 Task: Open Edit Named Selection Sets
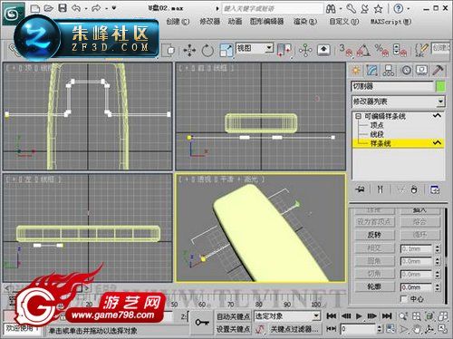[x=421, y=50]
